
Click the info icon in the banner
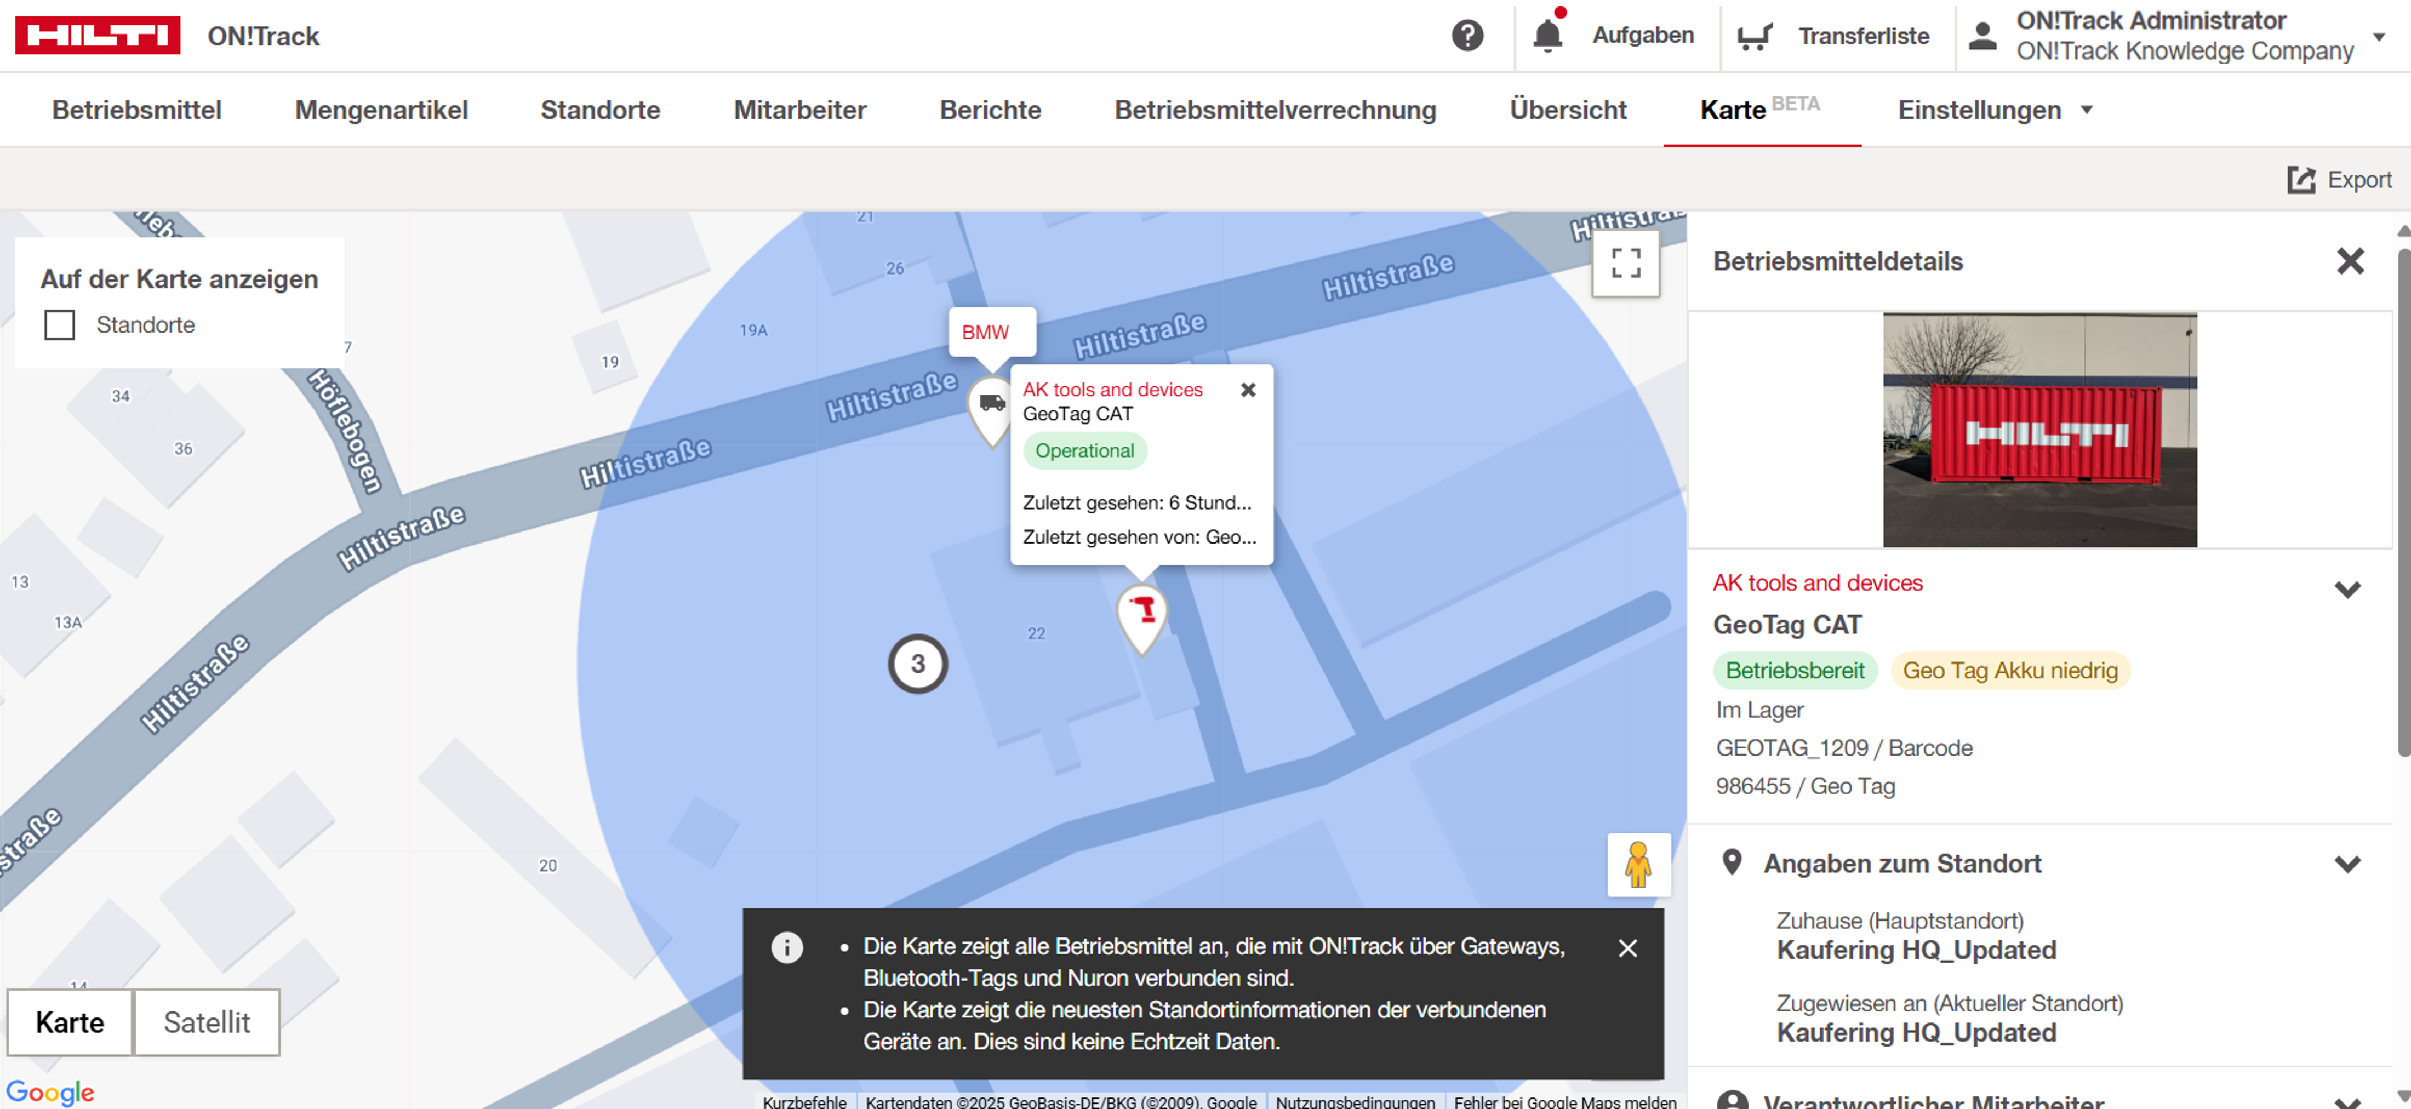[786, 947]
